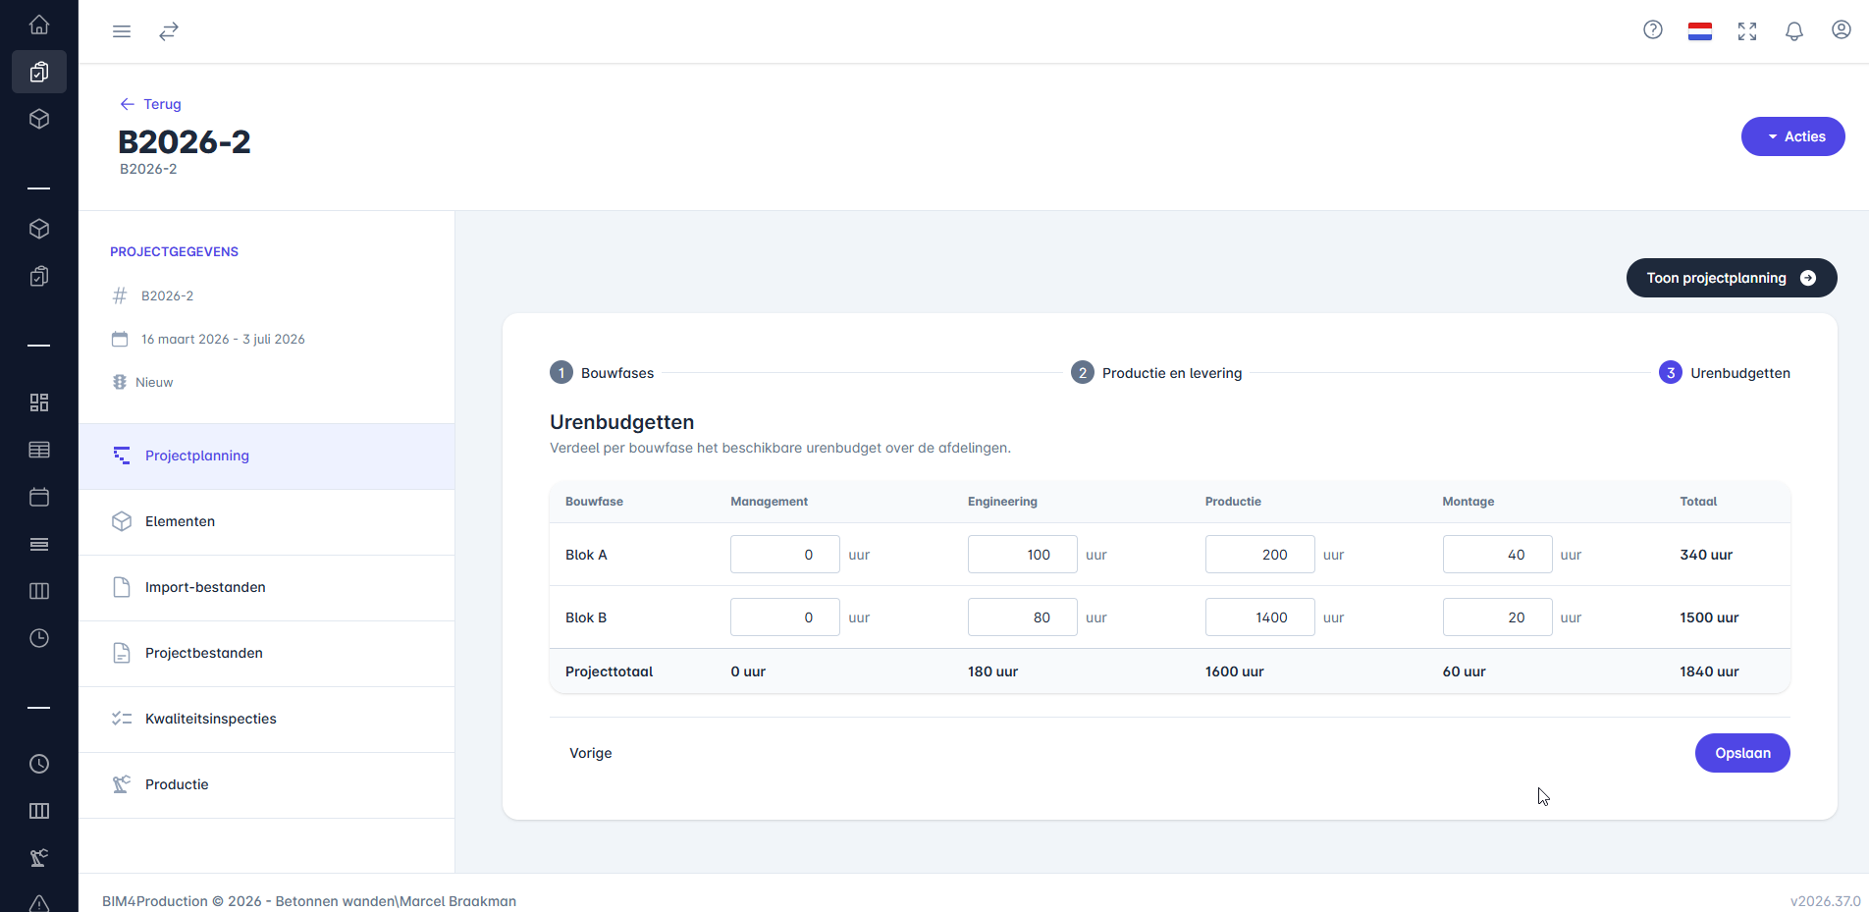Save with the Opslaan button
Image resolution: width=1869 pixels, height=912 pixels.
pos(1742,753)
